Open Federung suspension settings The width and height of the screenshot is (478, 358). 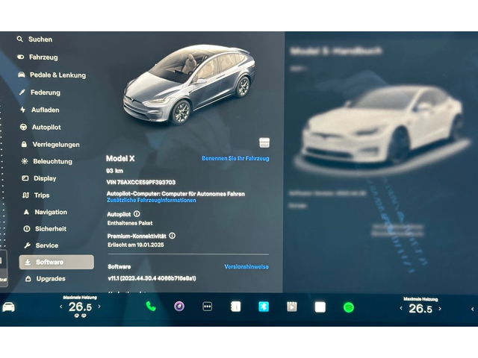coord(40,92)
